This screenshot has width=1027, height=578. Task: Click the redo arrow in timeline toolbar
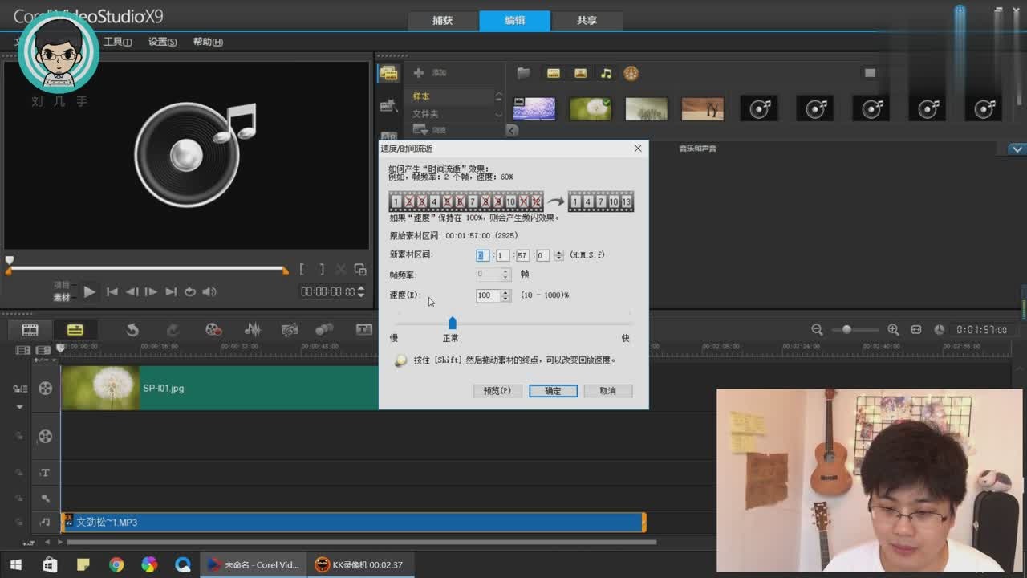[x=173, y=329]
